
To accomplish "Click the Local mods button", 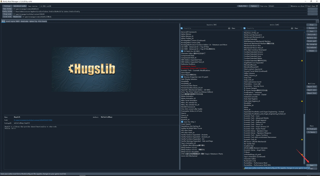I will tap(7, 17).
